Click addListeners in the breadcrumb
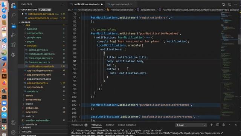The image size is (241, 136). pyautogui.click(x=148, y=10)
